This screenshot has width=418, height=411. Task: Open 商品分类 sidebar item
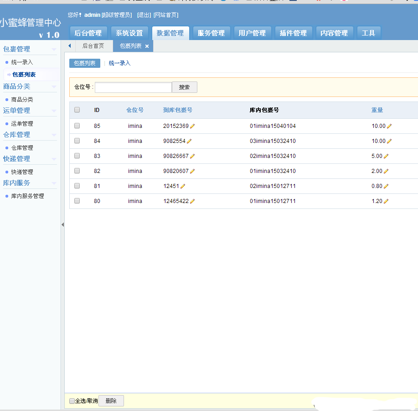point(22,100)
